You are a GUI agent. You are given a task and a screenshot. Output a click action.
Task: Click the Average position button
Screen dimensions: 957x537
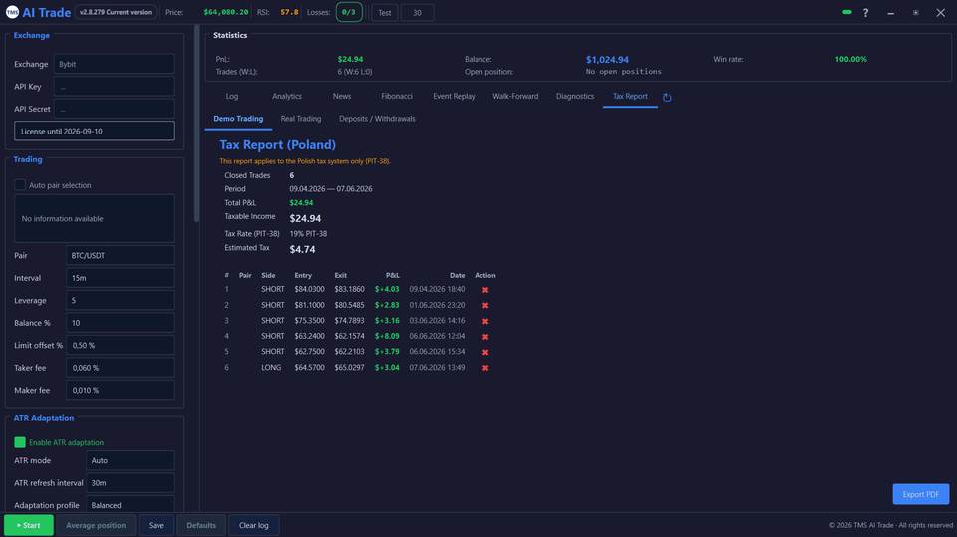point(96,525)
